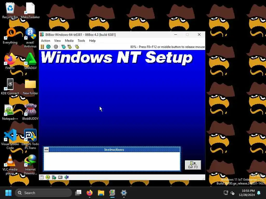266x199 pixels.
Task: Open the clock showing 10:55 PM
Action: [247, 193]
